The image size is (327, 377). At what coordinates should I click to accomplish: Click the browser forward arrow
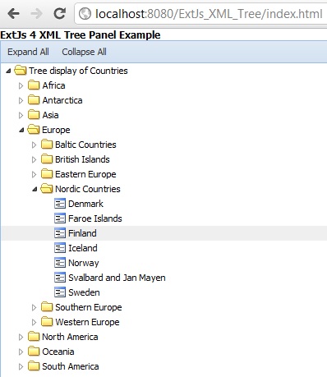click(37, 13)
